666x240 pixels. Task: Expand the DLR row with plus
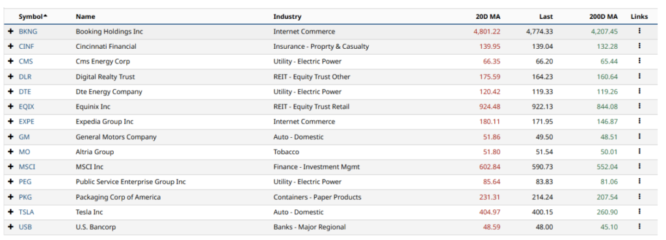[x=10, y=77]
